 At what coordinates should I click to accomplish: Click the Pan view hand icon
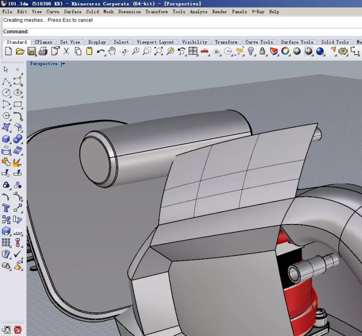tap(112, 51)
